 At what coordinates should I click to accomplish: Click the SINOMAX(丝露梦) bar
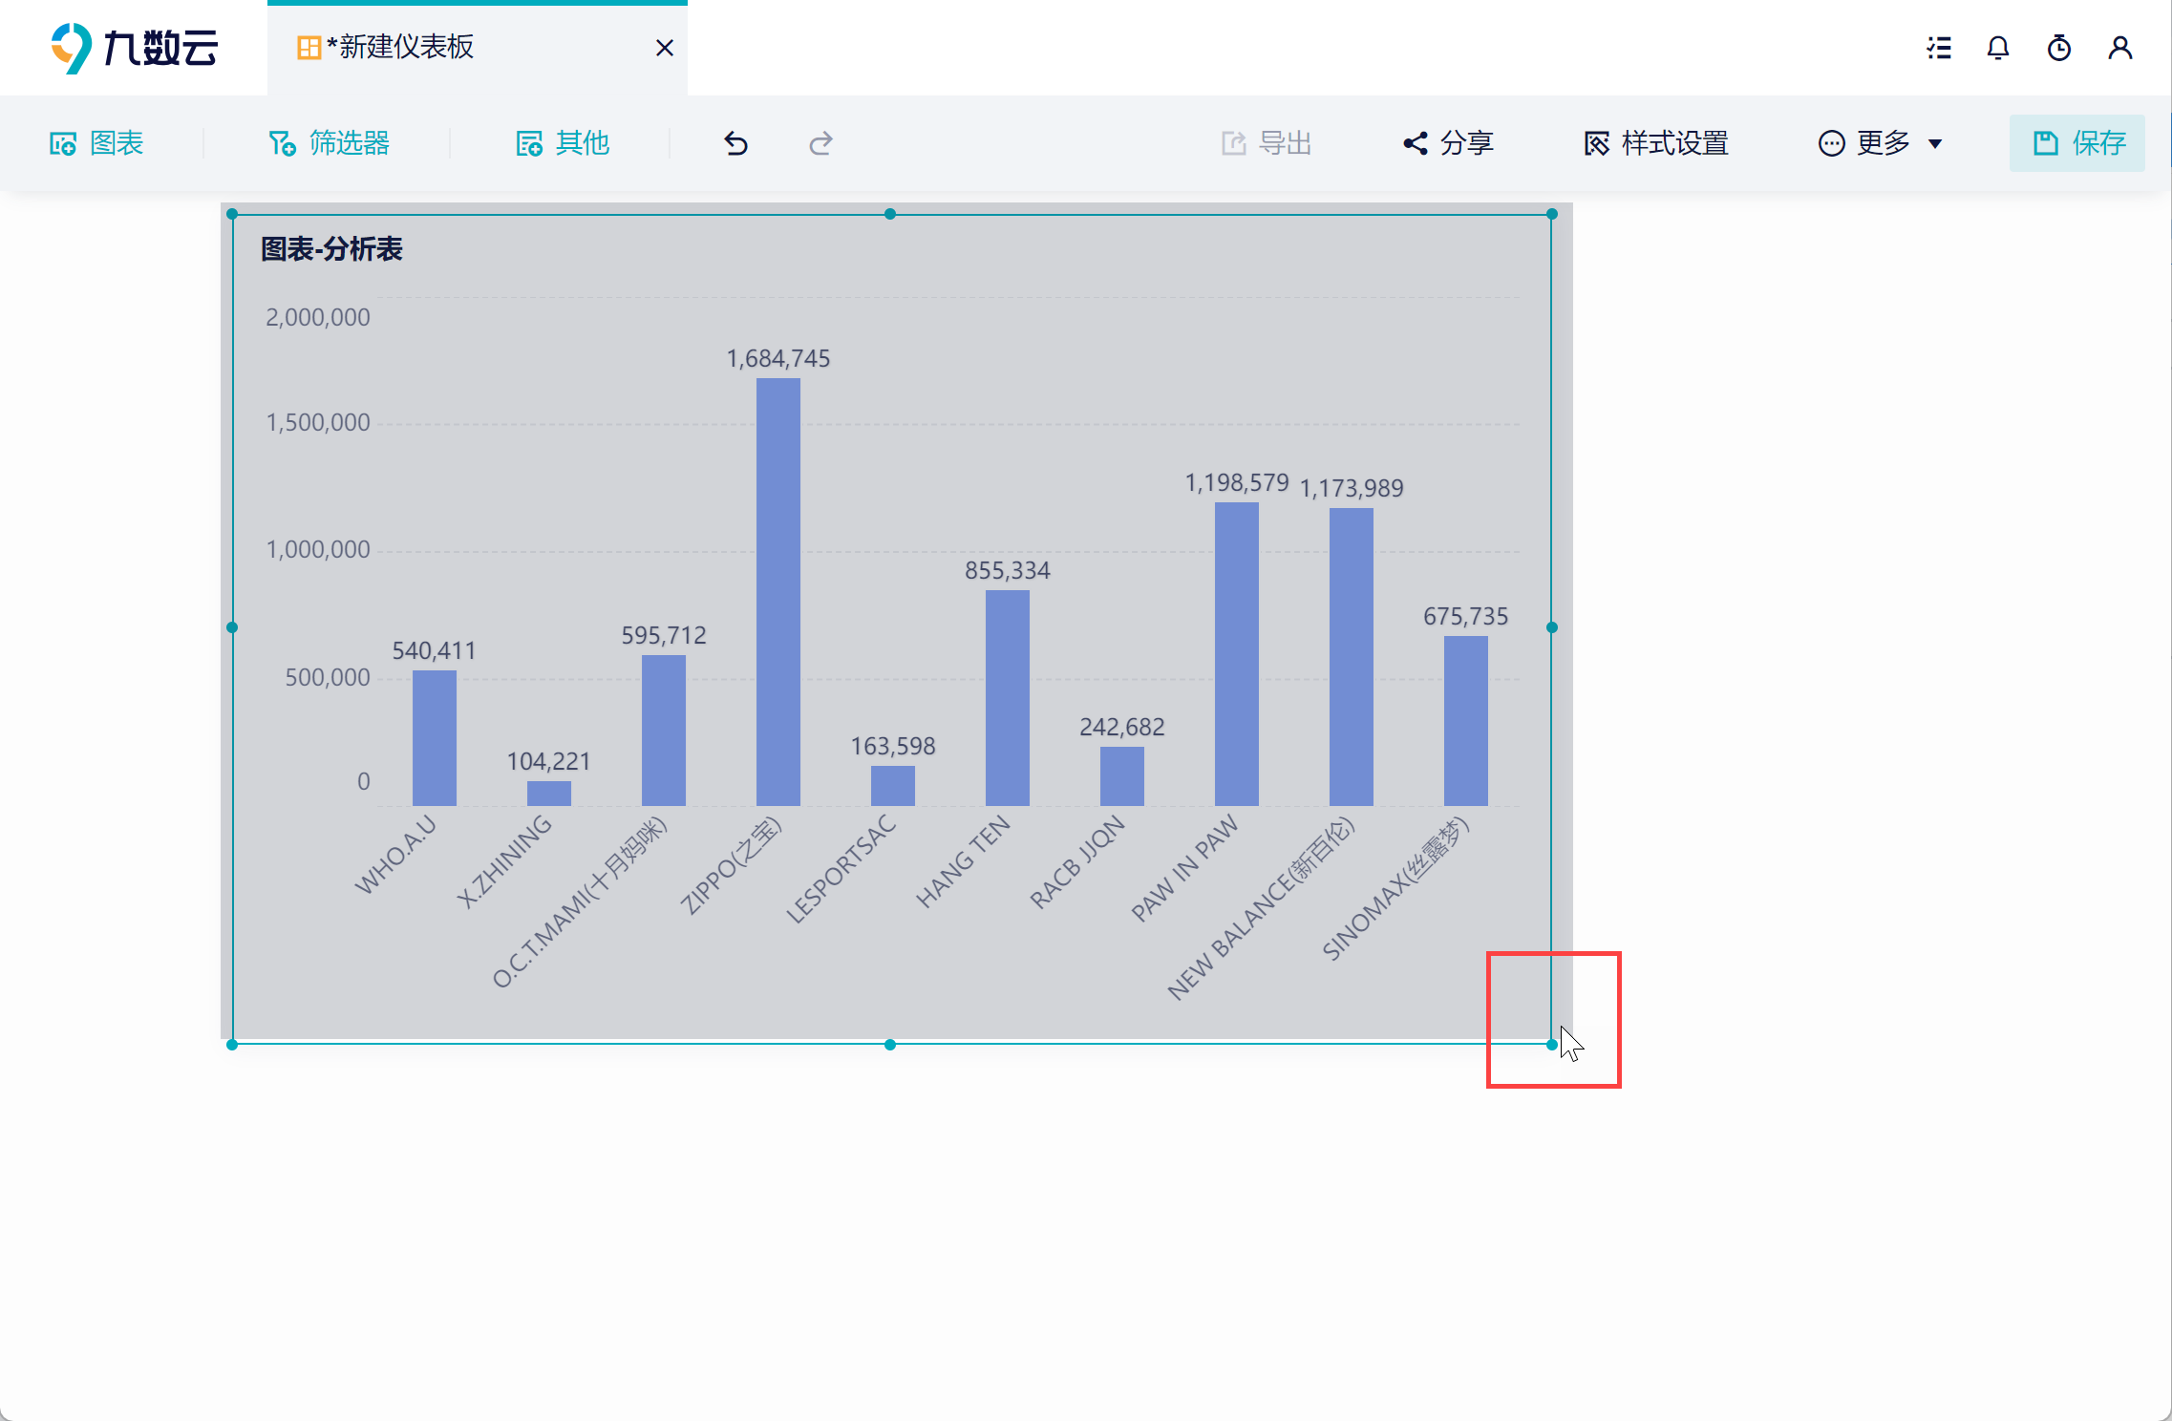pyautogui.click(x=1466, y=721)
